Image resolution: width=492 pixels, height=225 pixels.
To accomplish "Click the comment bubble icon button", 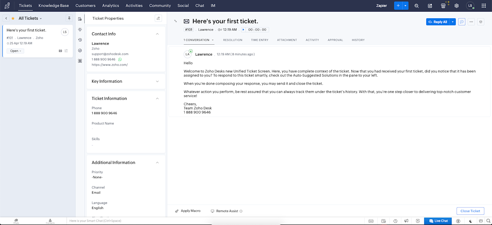I will 462,22.
